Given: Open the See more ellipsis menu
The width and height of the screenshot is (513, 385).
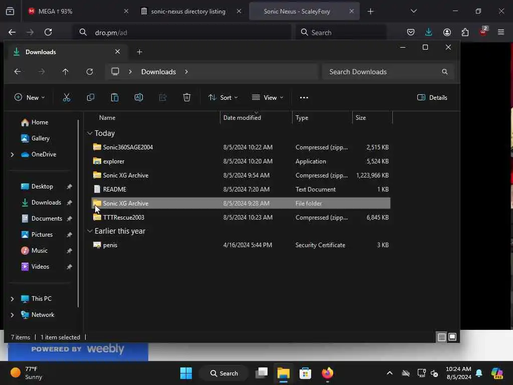Looking at the screenshot, I should tap(304, 98).
